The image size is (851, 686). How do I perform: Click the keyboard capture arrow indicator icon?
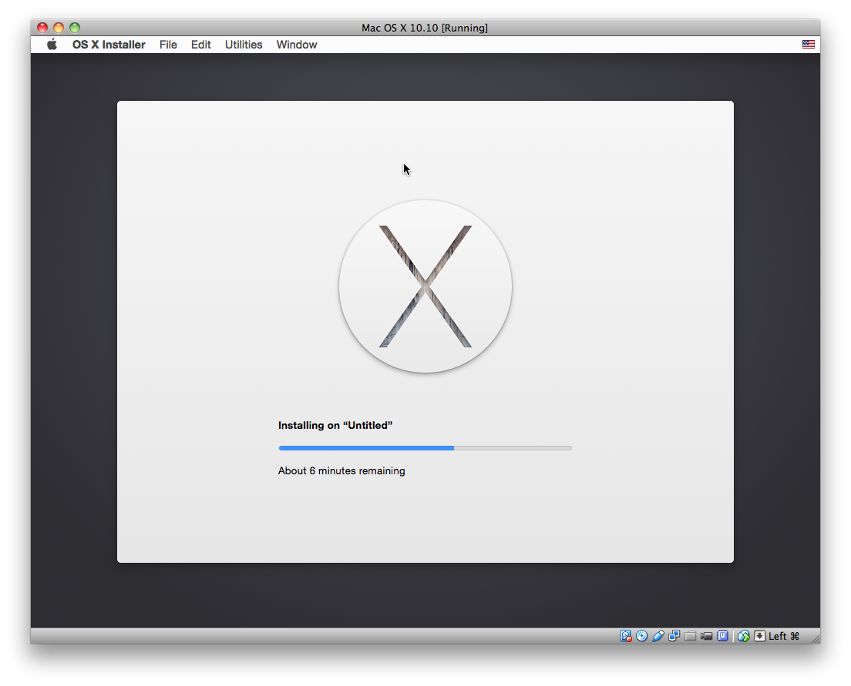[760, 636]
